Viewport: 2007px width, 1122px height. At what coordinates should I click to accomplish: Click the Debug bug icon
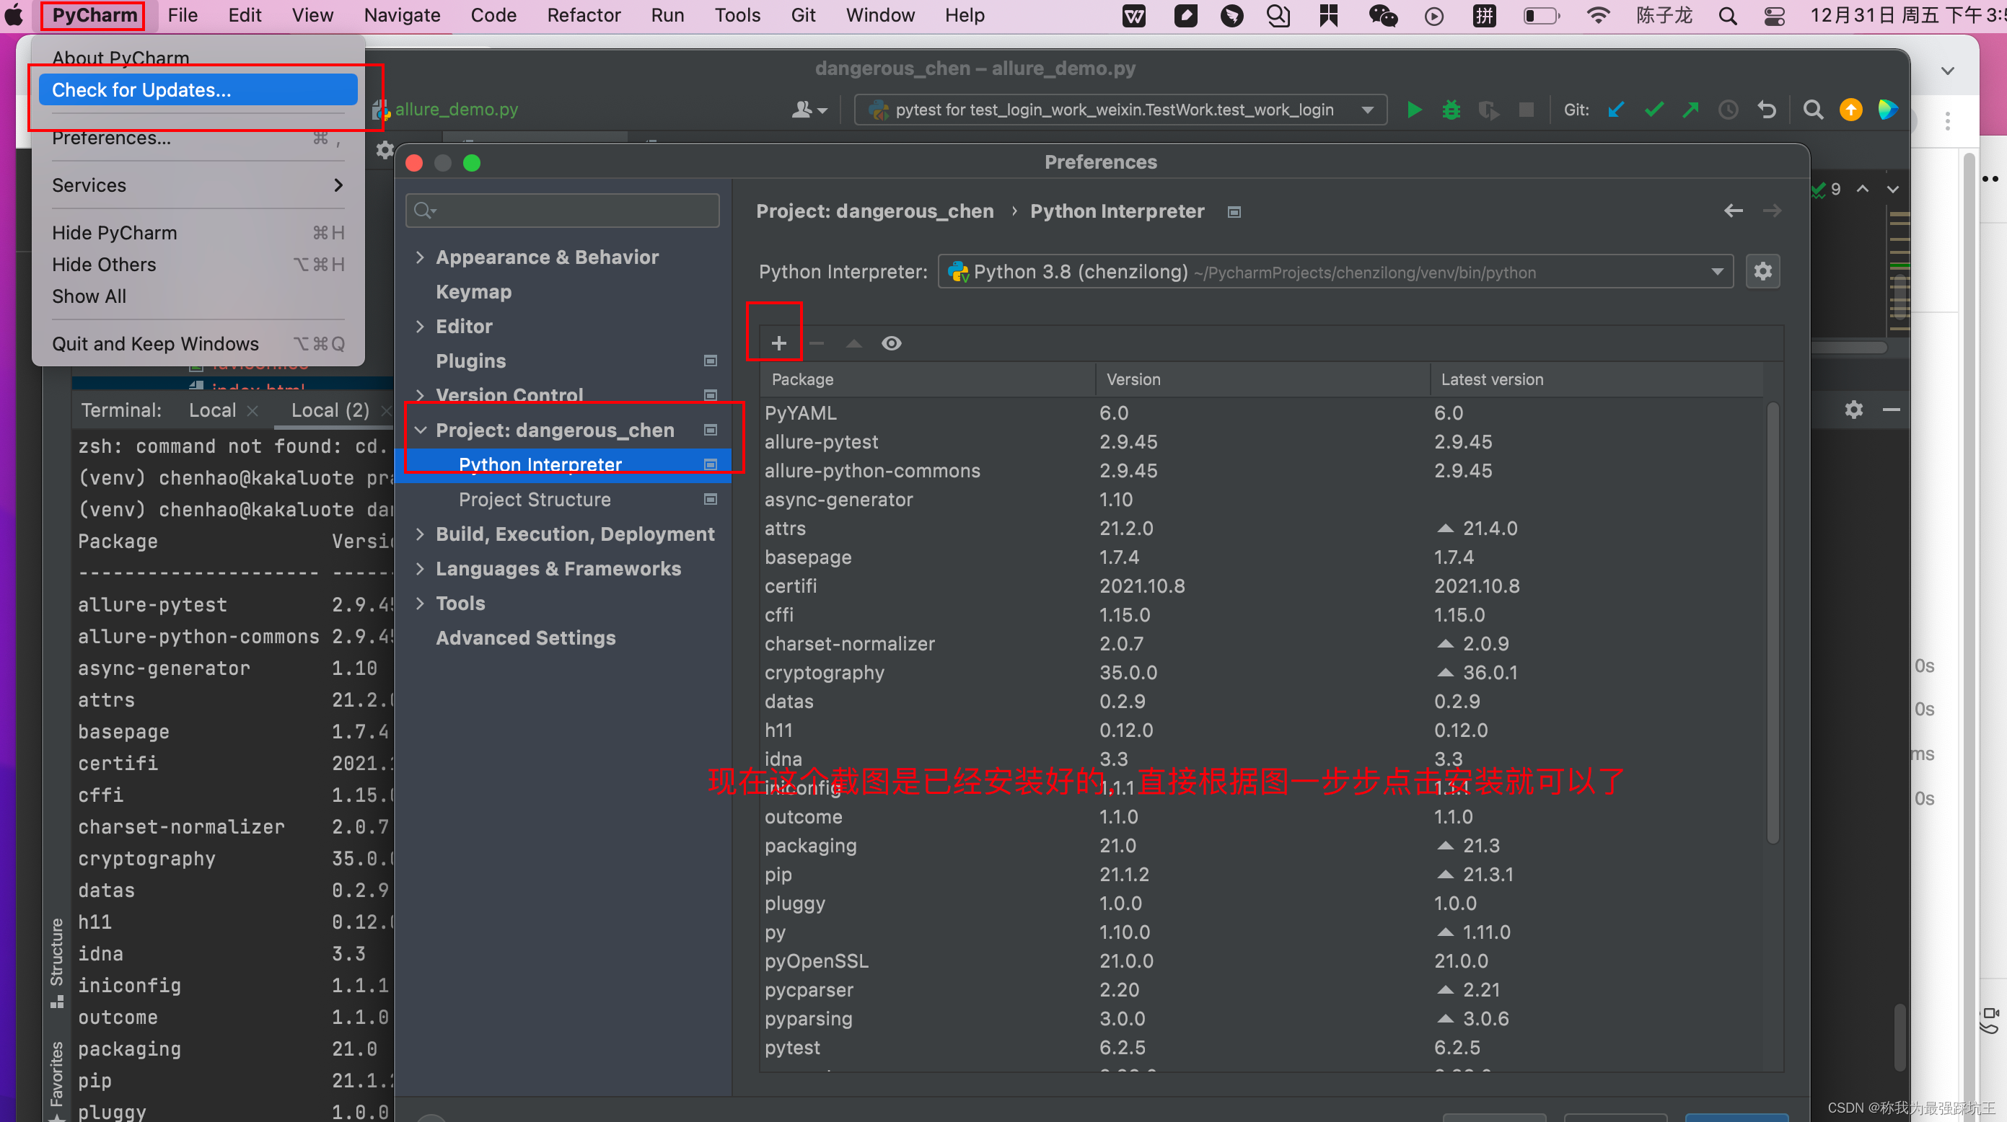pos(1451,110)
